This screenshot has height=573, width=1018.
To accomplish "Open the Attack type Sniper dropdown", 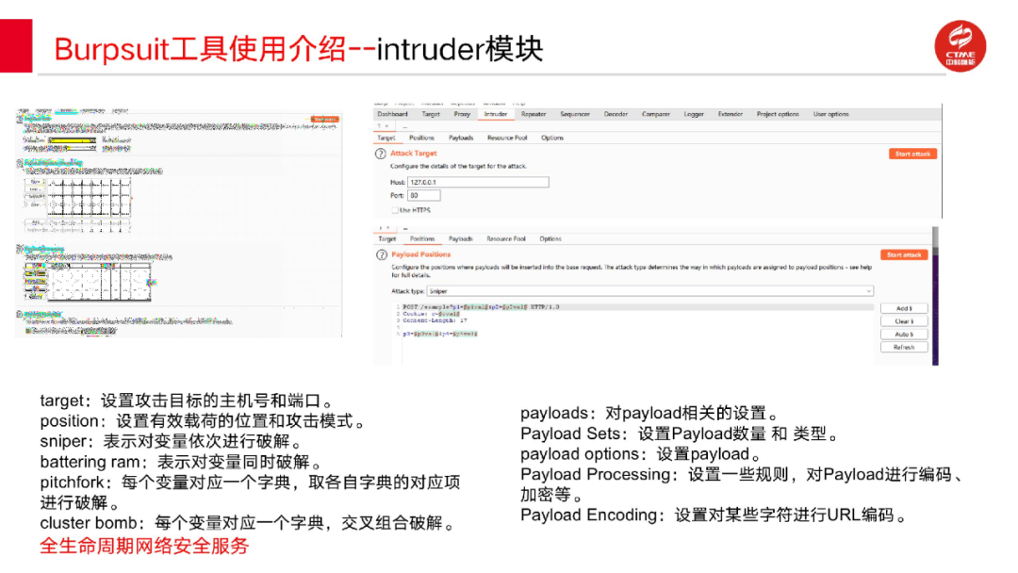I will 650,291.
